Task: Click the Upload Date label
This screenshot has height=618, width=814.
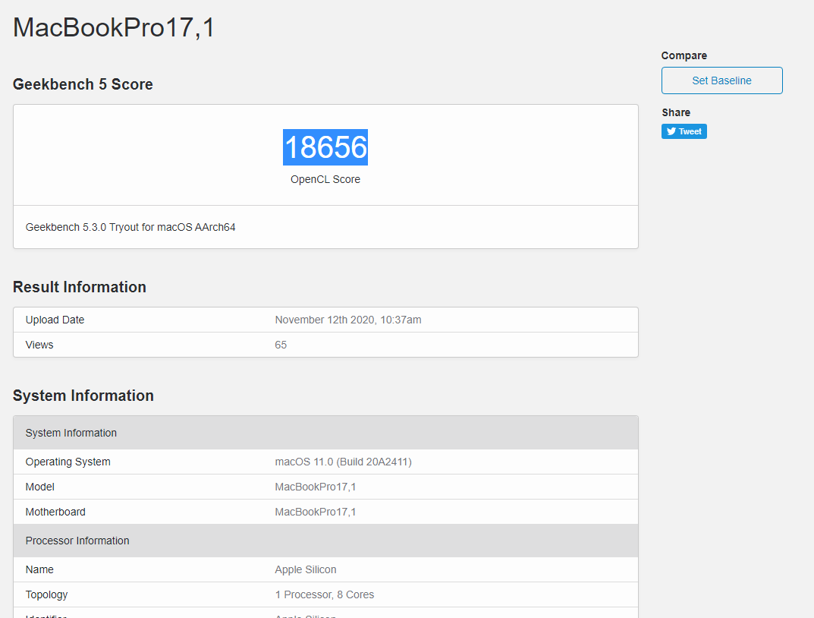Action: (x=55, y=320)
